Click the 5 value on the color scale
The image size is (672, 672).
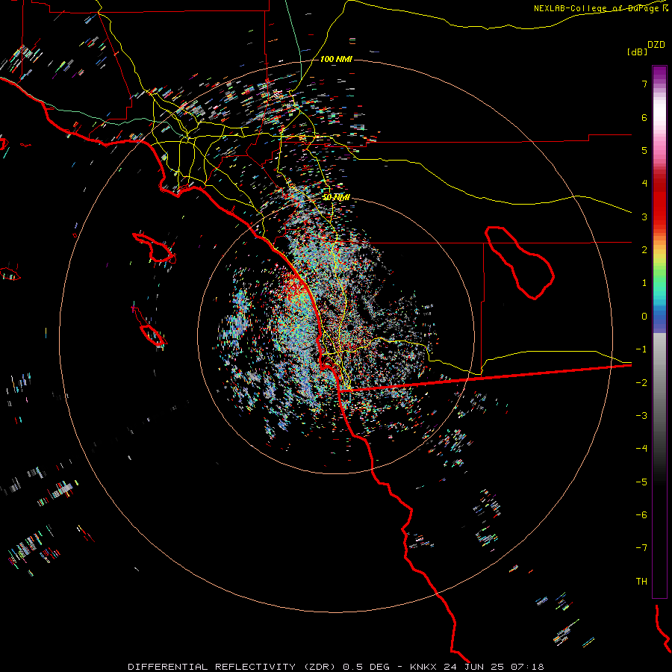point(644,150)
